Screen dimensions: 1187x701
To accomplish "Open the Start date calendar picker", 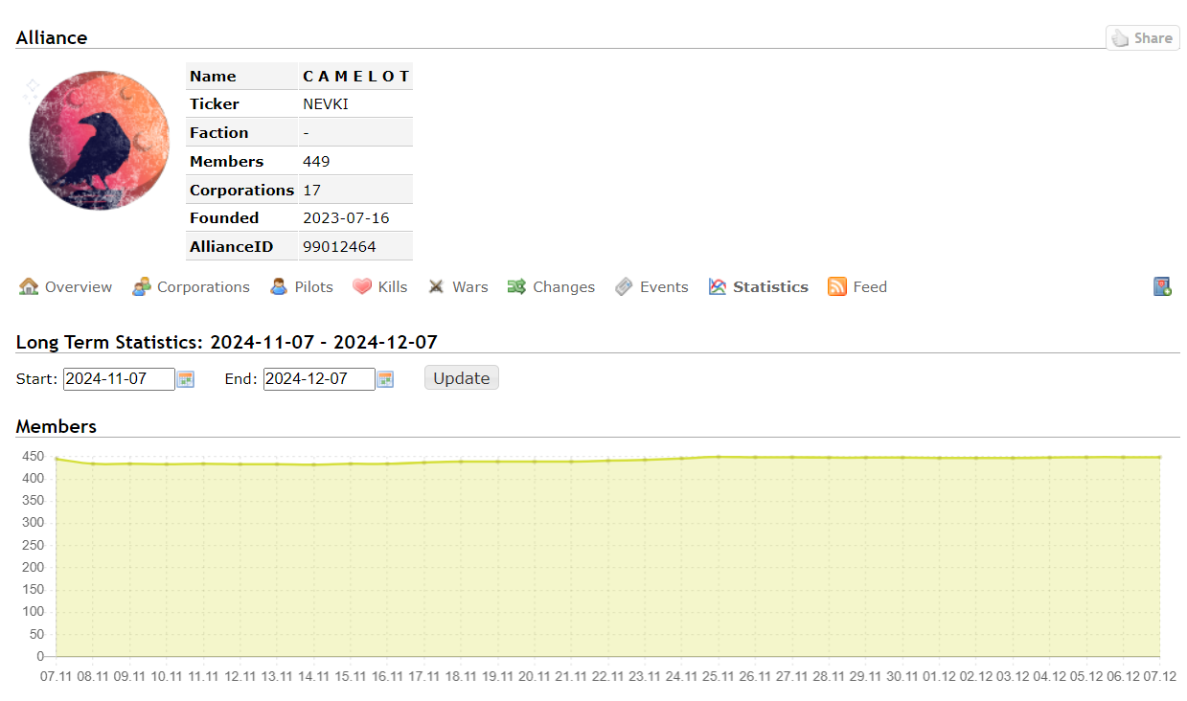I will pos(186,379).
